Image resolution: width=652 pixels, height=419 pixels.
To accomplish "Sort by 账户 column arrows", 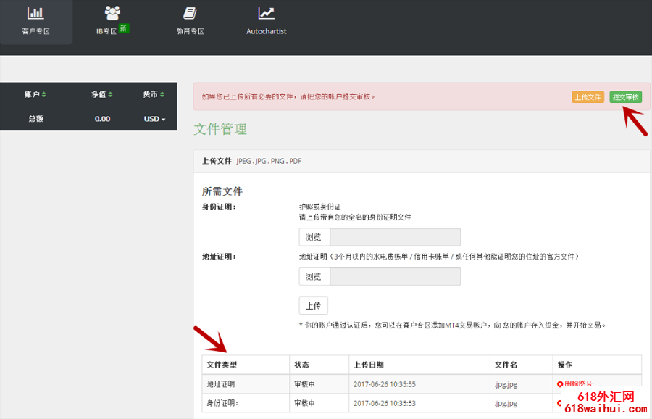I will [44, 95].
